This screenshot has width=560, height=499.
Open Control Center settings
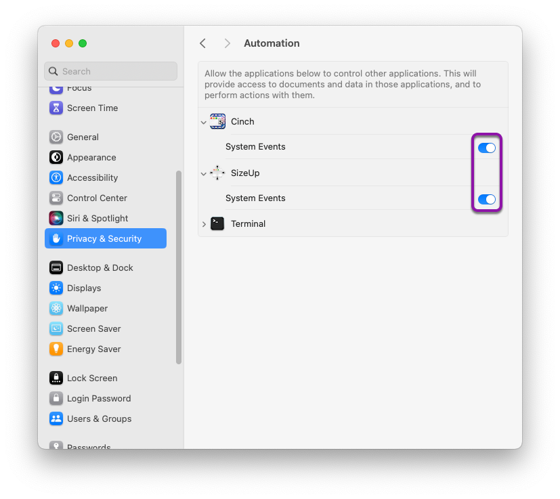pyautogui.click(x=97, y=198)
